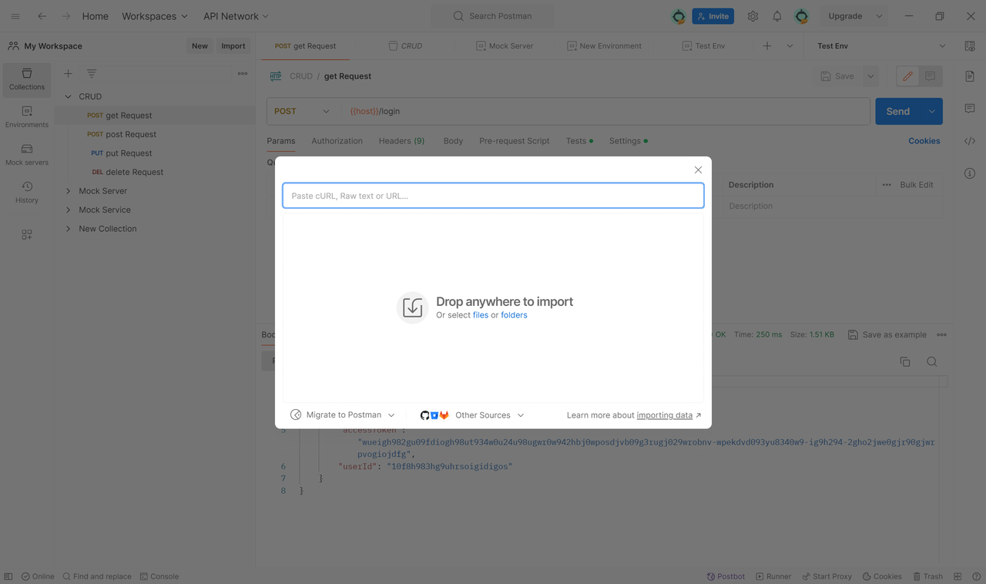This screenshot has width=986, height=584.
Task: Open the Tests tab
Action: (579, 141)
